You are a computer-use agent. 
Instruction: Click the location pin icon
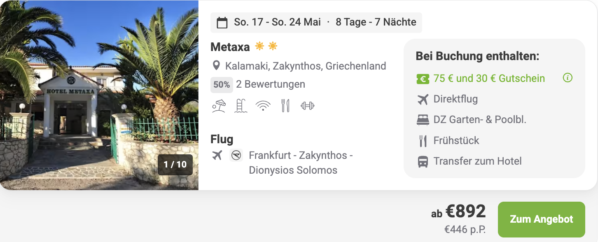[216, 66]
